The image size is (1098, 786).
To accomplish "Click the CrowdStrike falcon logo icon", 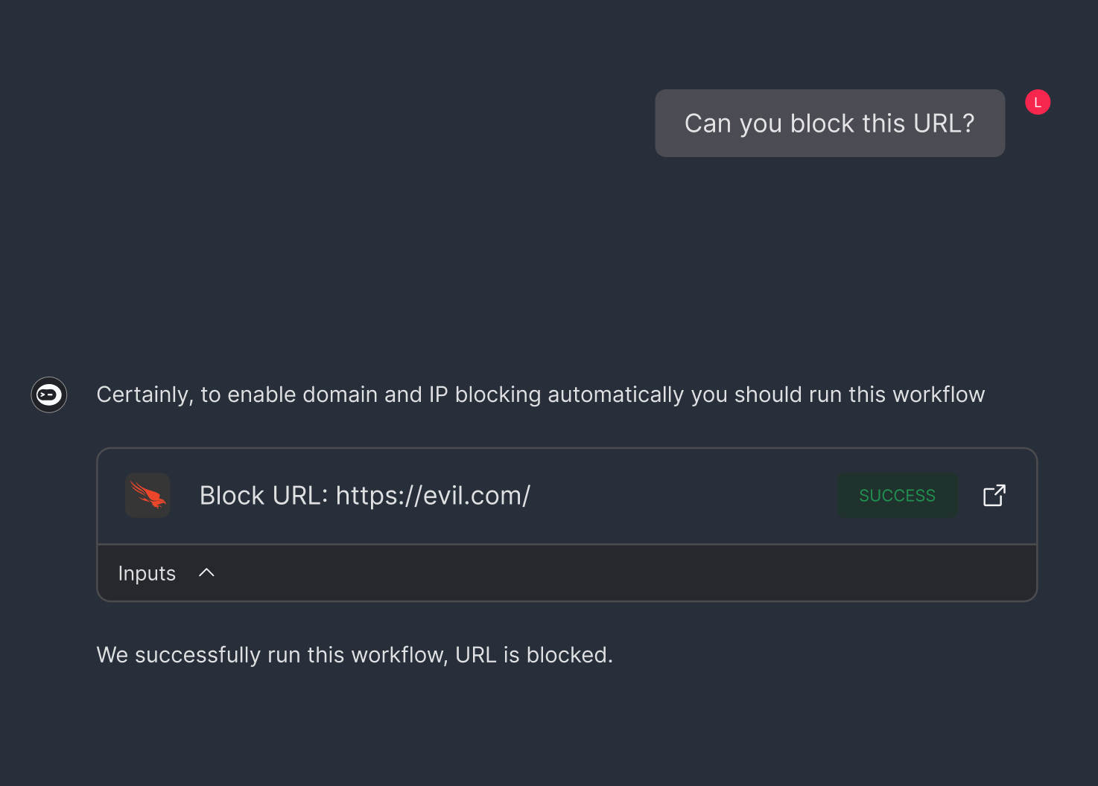I will click(147, 496).
